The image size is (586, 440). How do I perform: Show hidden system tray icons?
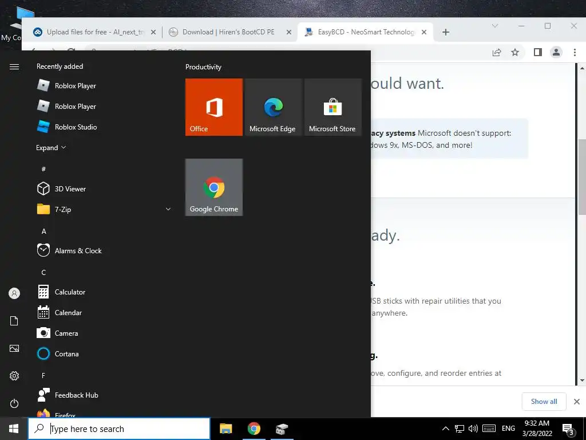tap(445, 429)
